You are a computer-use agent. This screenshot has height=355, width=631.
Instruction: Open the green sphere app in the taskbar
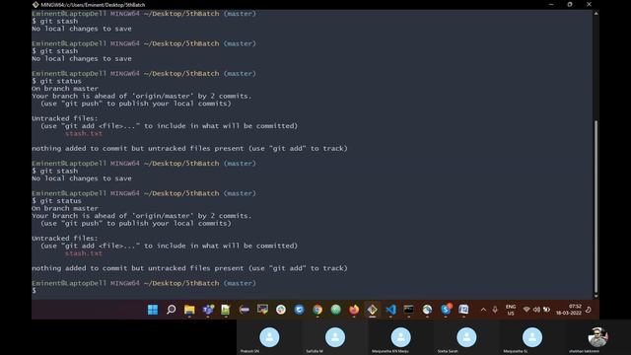point(335,310)
